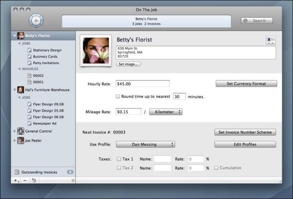Click Hal's Furniture Warehouse avatar icon
293x199 pixels.
click(21, 90)
